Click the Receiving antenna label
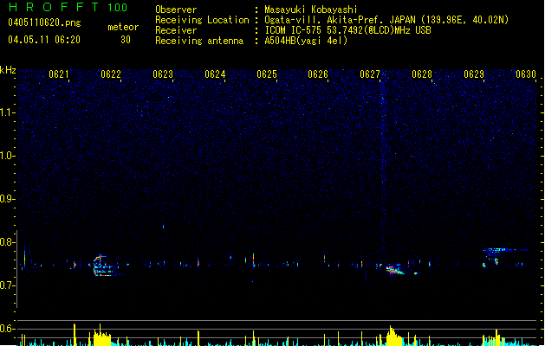Screen dimensions: 545x346 coord(199,41)
